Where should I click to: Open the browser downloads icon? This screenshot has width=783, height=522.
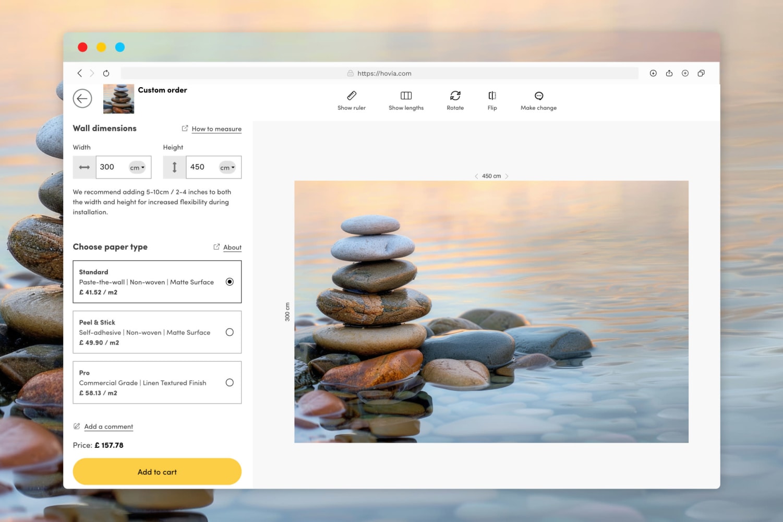coord(653,73)
